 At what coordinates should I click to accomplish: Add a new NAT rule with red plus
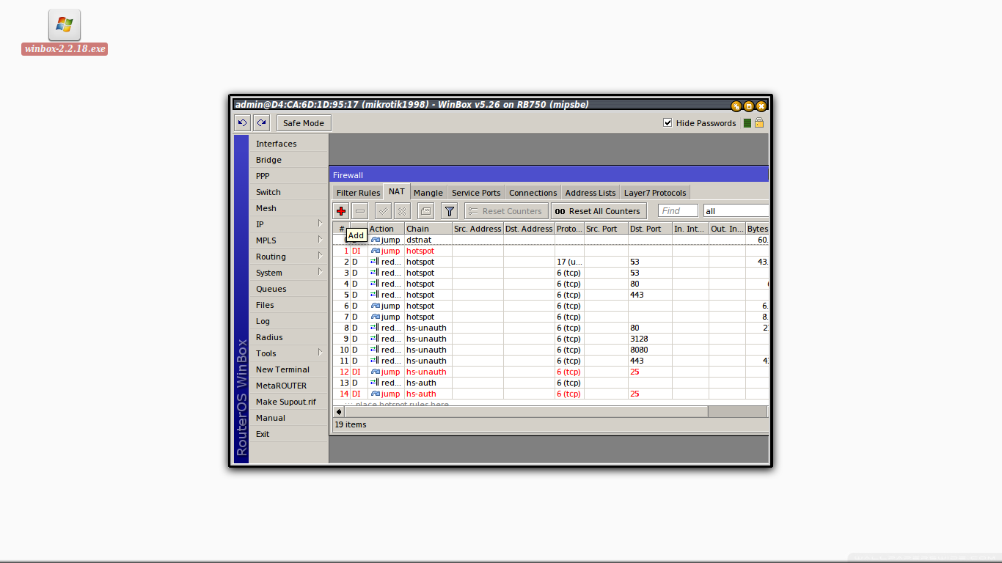341,211
